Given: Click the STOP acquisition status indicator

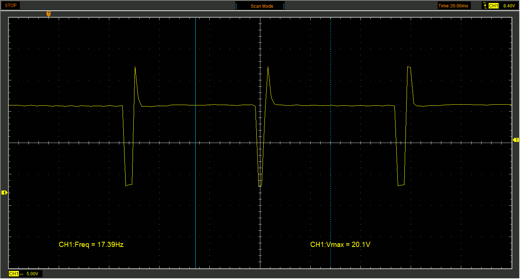Looking at the screenshot, I should [10, 6].
